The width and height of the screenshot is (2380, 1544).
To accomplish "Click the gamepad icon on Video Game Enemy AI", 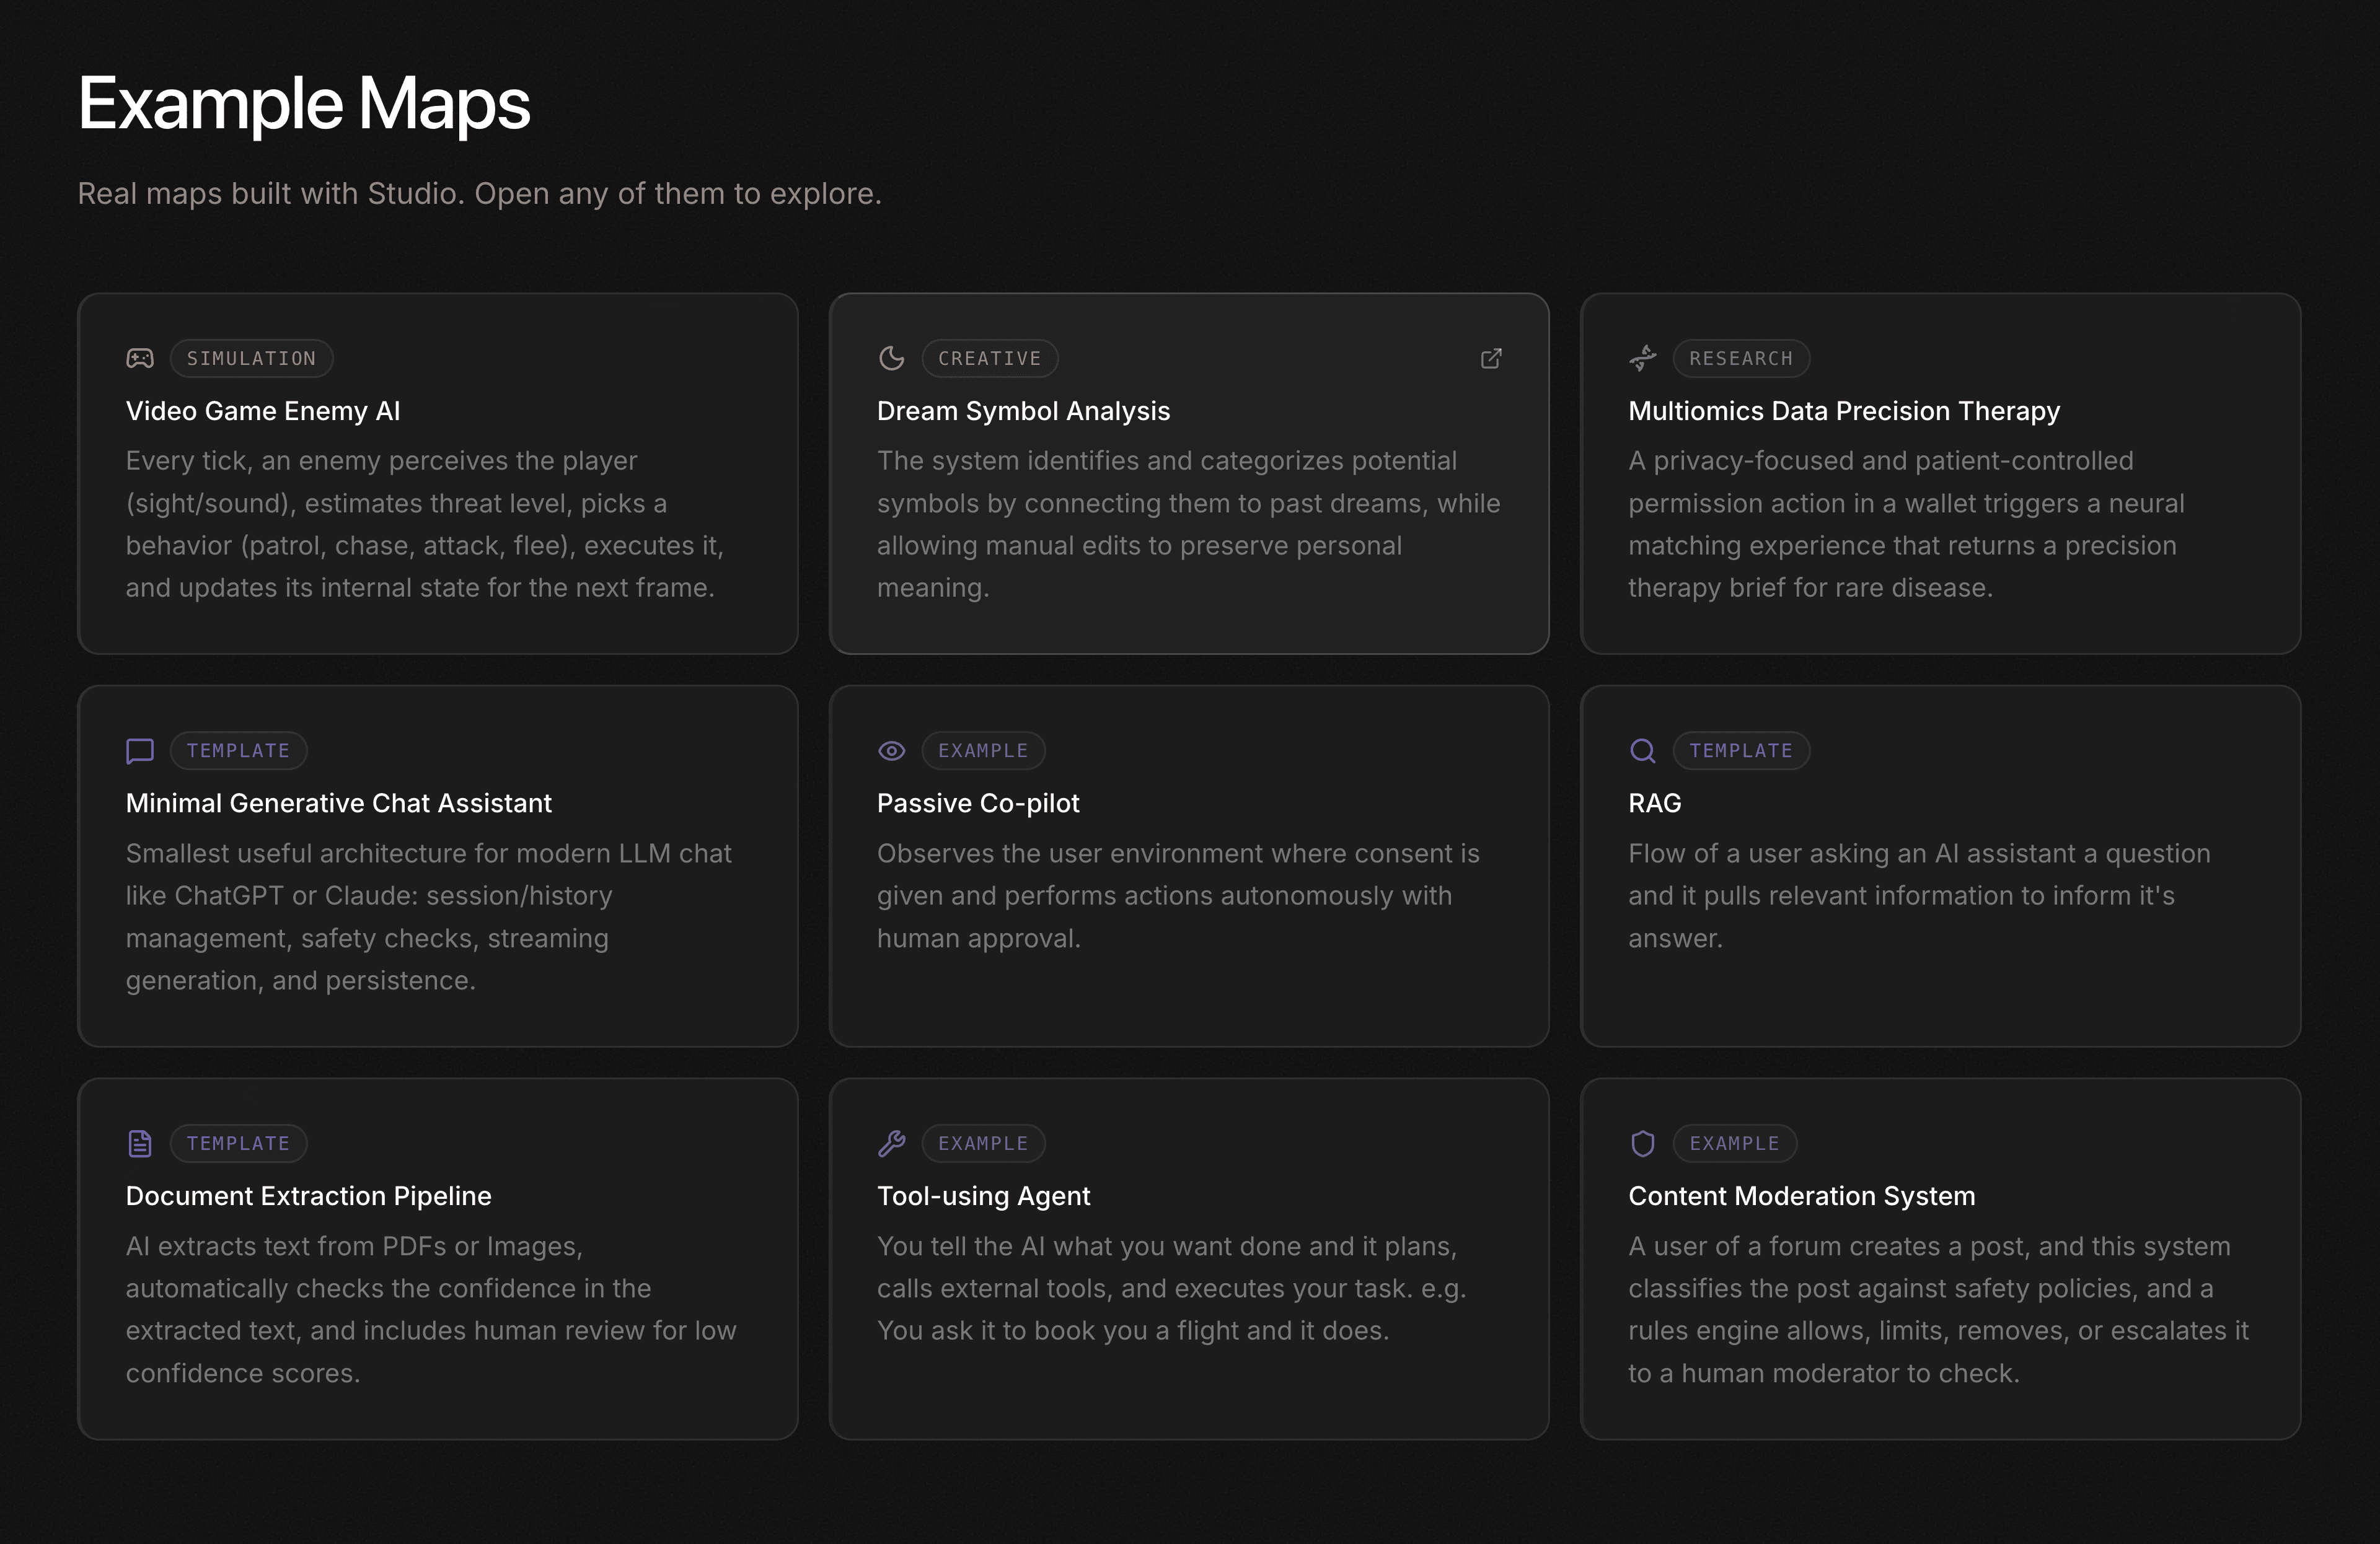I will (140, 359).
